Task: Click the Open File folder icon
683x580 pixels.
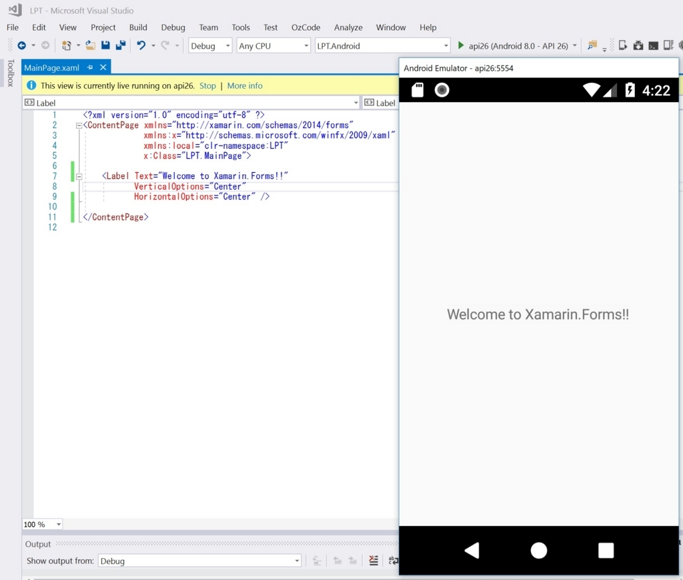Action: [x=90, y=45]
